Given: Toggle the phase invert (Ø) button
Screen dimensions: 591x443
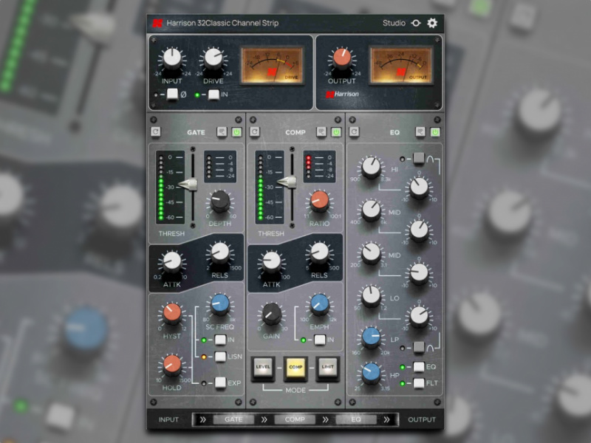Looking at the screenshot, I should click(x=172, y=95).
